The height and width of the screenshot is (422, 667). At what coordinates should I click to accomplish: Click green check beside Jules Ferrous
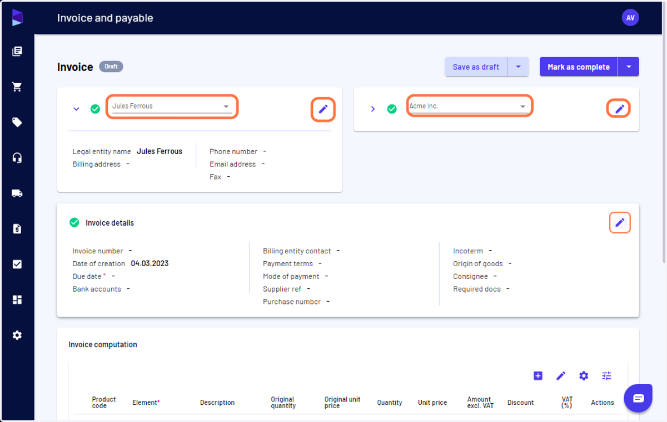click(x=96, y=109)
